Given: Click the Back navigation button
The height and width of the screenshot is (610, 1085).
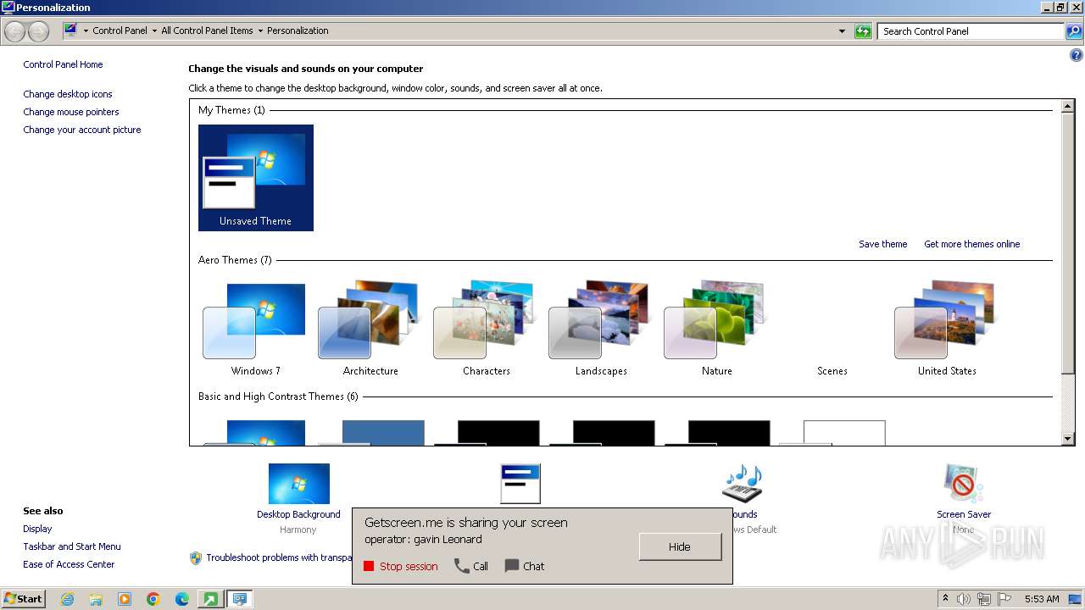Looking at the screenshot, I should [15, 31].
